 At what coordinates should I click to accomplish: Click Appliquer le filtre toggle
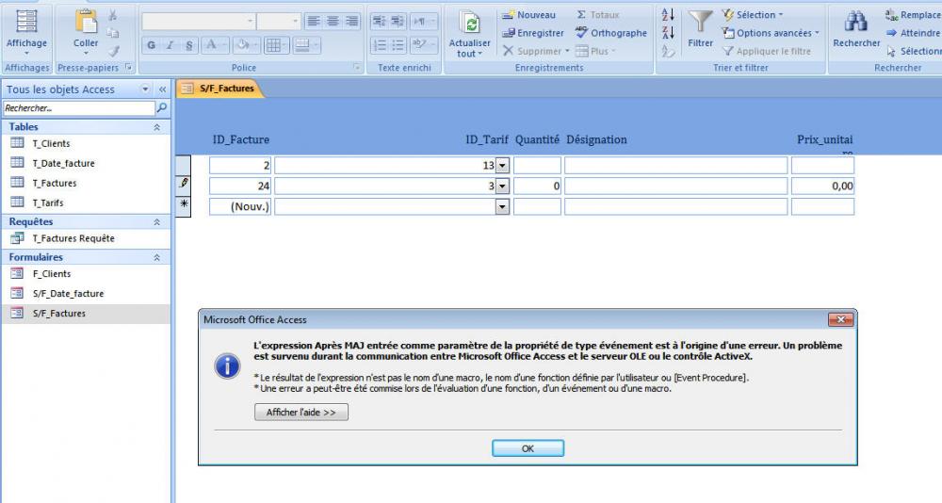767,51
